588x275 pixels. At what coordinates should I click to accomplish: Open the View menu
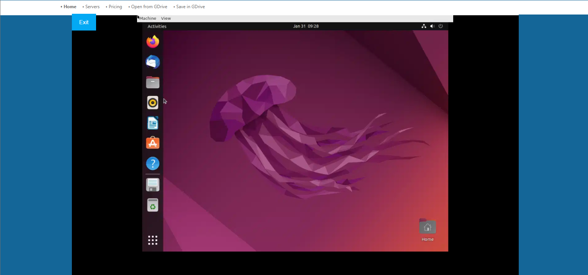166,18
